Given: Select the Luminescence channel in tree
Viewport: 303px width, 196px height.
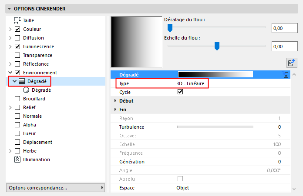Looking at the screenshot, I should 38,47.
